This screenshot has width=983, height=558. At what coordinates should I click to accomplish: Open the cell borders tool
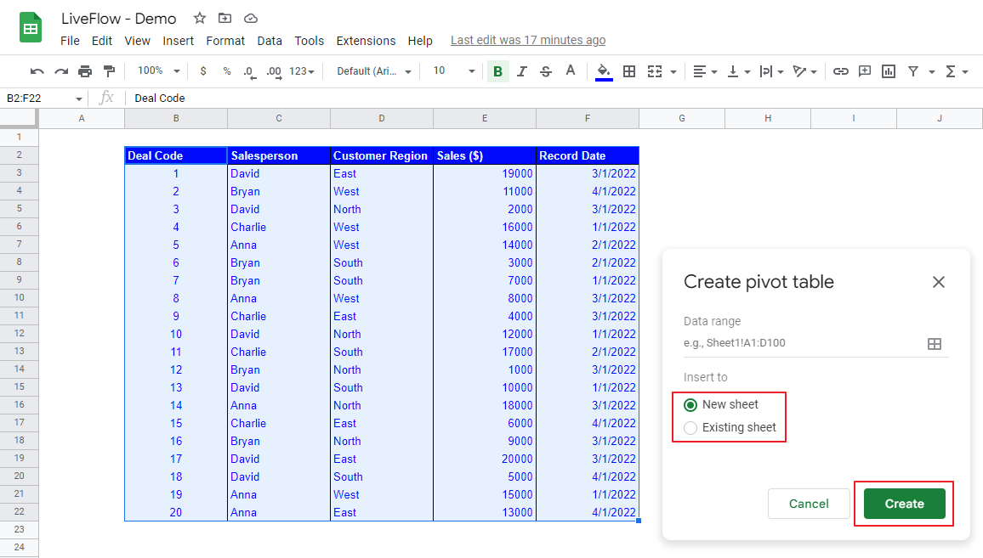(629, 71)
